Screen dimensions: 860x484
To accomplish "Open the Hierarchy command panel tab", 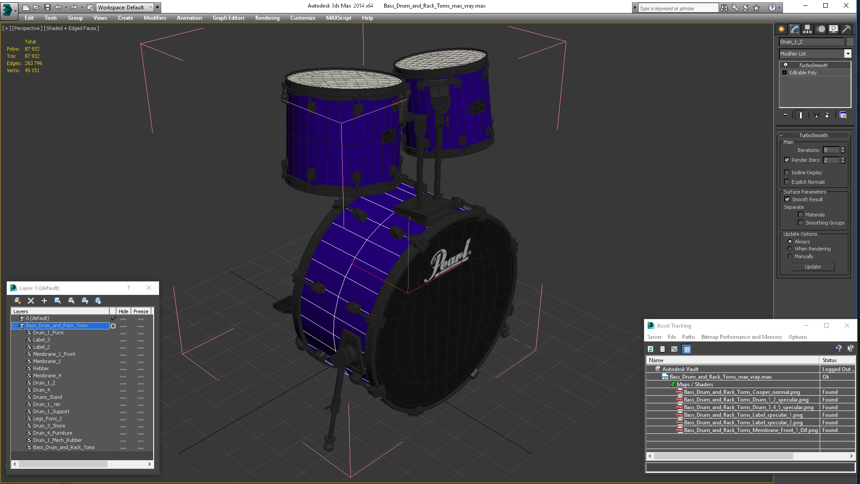I will coord(807,29).
